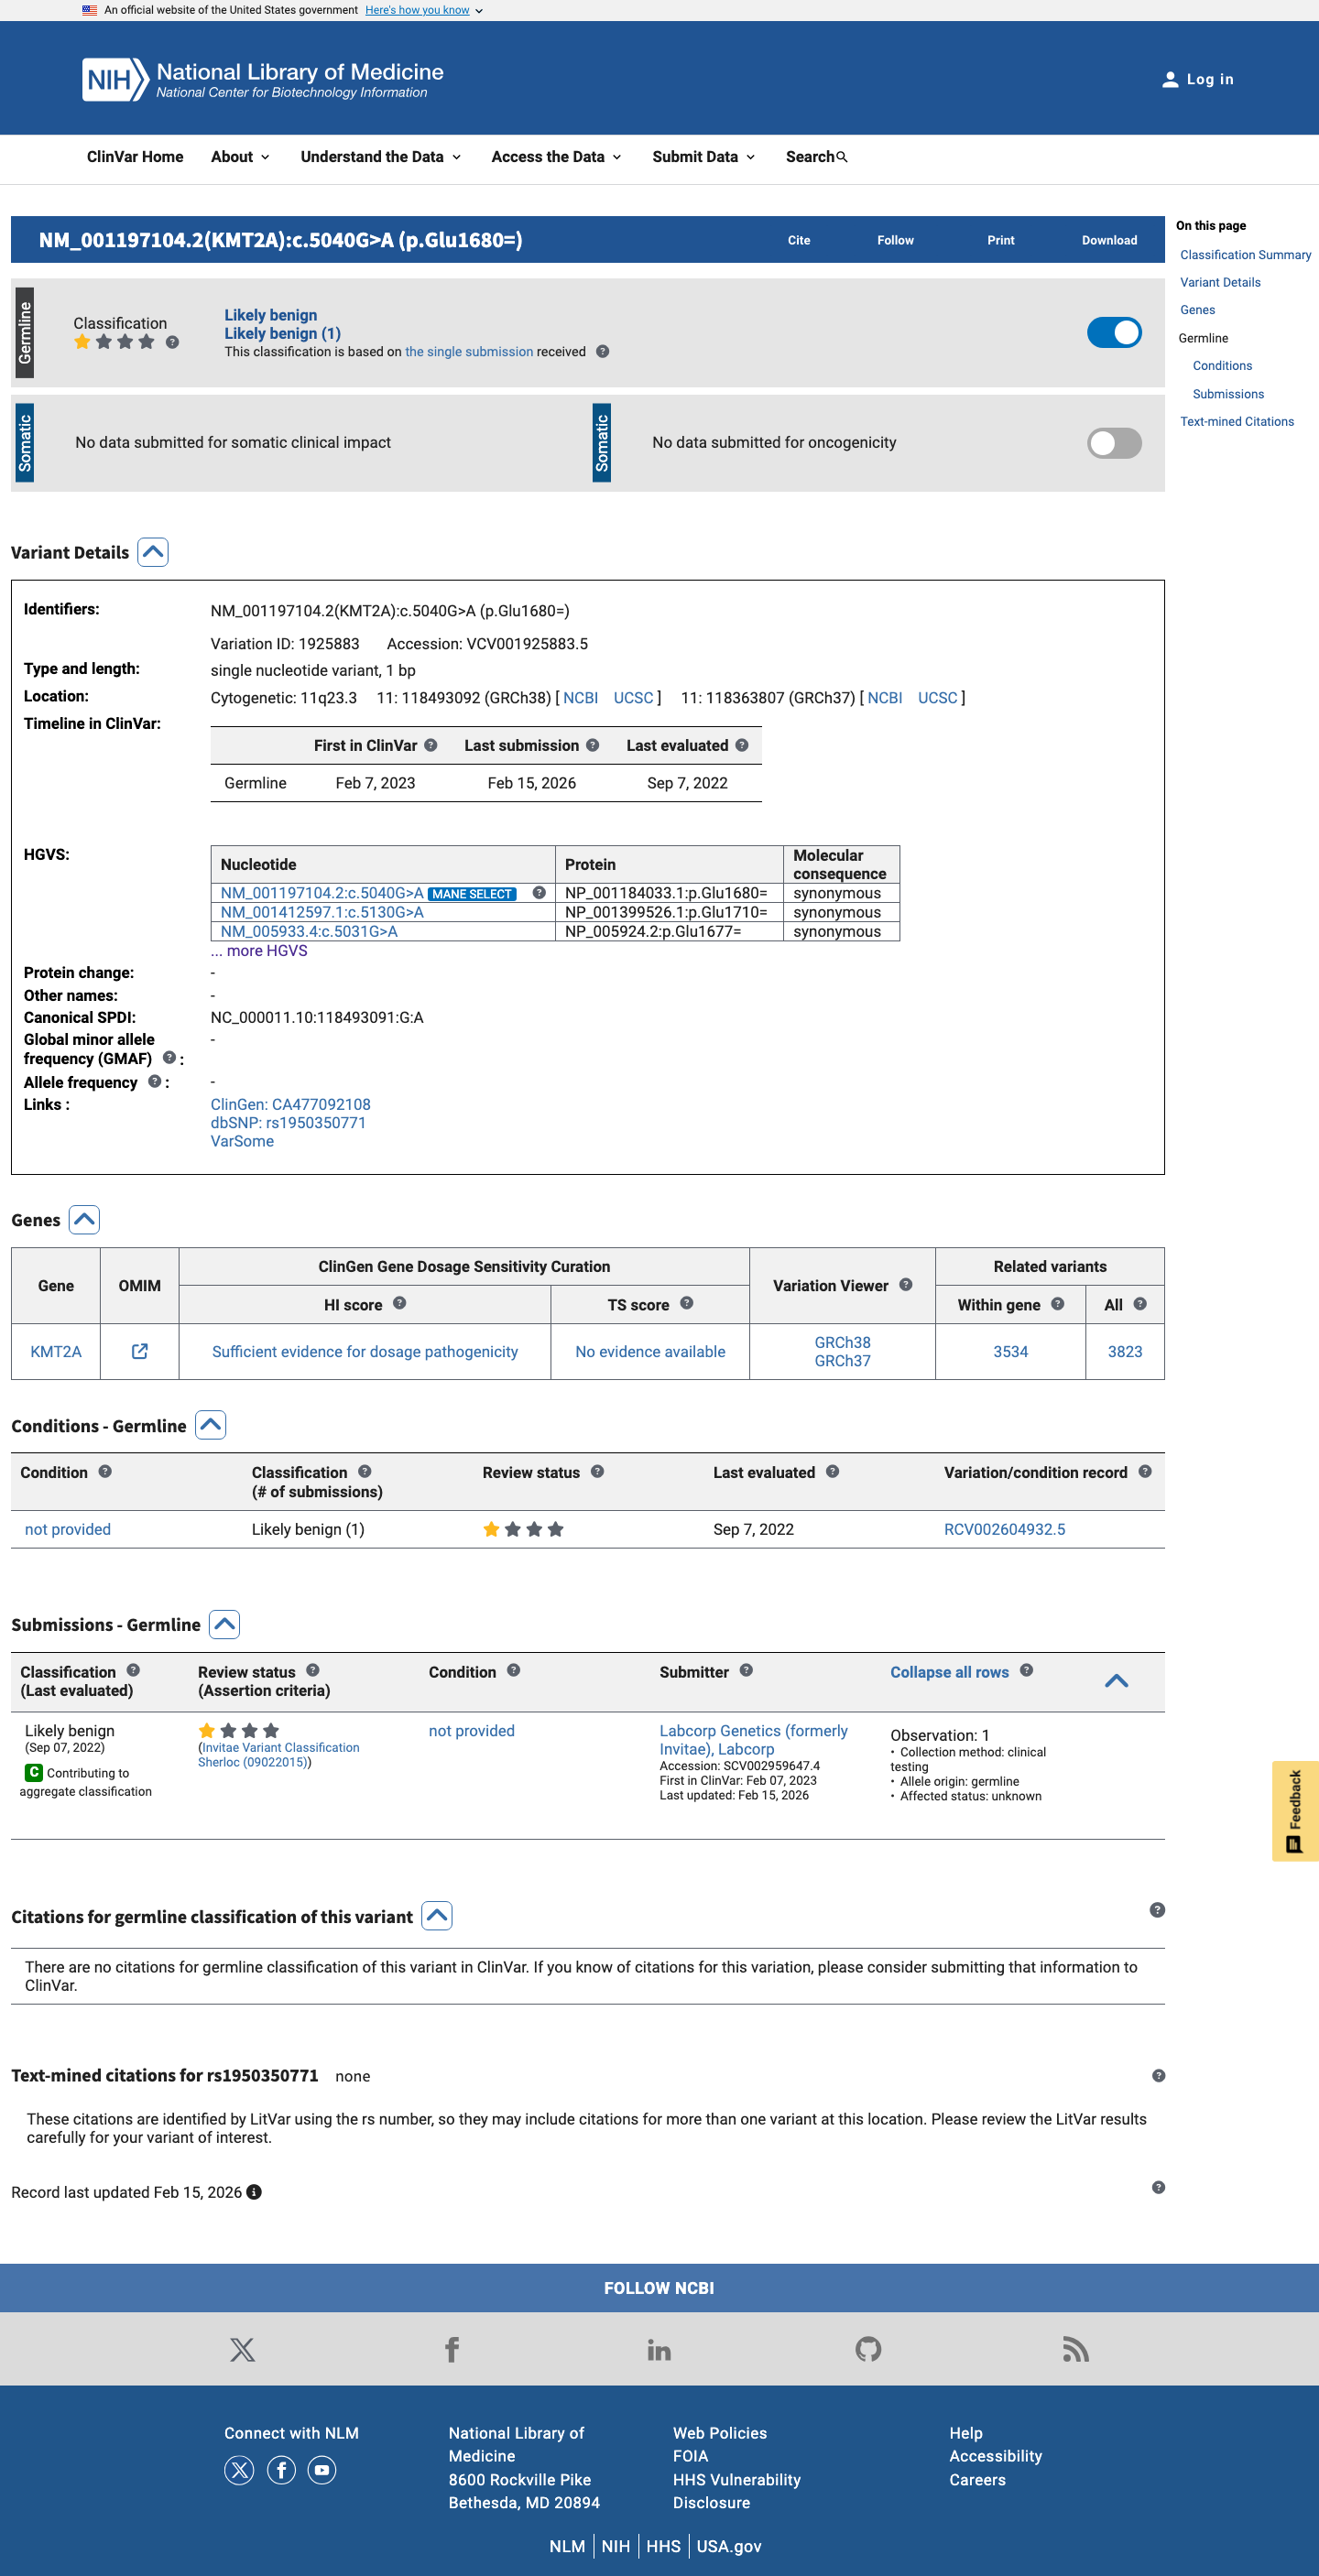1319x2576 pixels.
Task: Collapse the Variant Details section
Action: [153, 552]
